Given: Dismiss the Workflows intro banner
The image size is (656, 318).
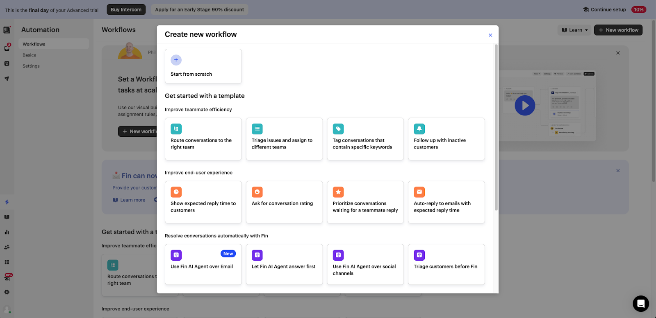Looking at the screenshot, I should (618, 53).
